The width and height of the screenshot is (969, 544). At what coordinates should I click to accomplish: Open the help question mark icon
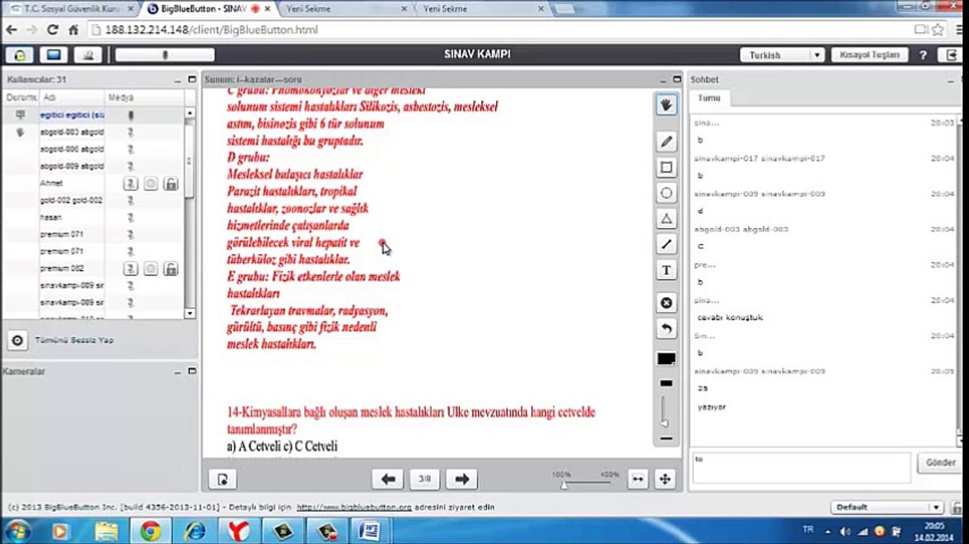pyautogui.click(x=923, y=55)
